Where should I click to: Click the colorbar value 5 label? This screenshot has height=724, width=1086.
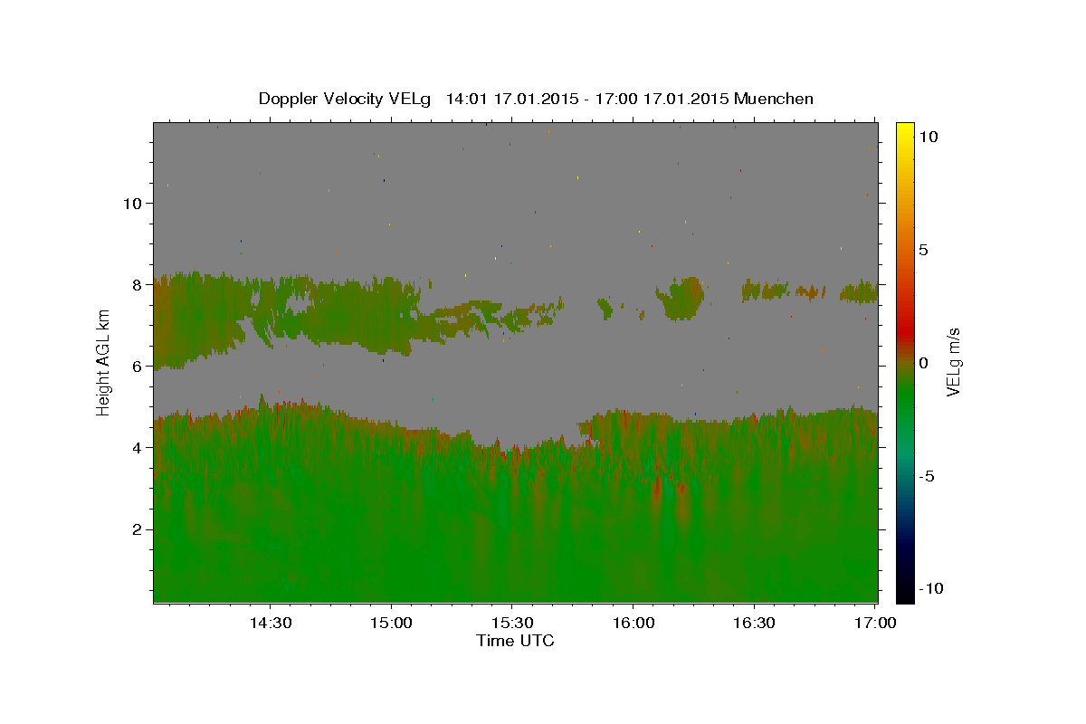(923, 249)
